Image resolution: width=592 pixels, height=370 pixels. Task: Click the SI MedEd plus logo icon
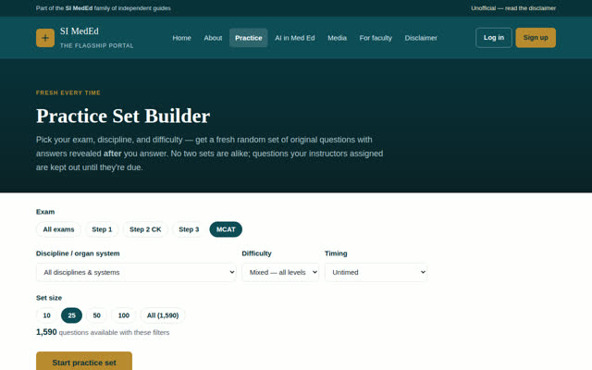click(45, 38)
